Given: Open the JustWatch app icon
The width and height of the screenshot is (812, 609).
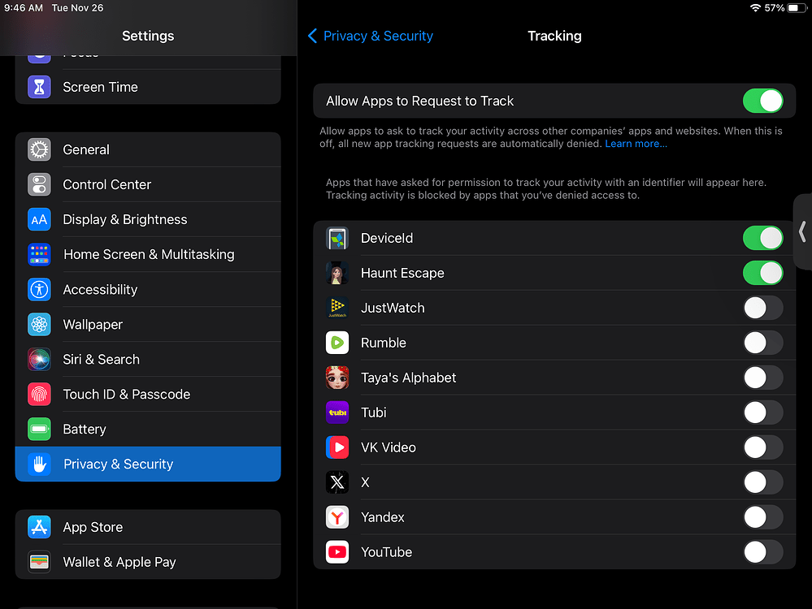Looking at the screenshot, I should tap(337, 308).
